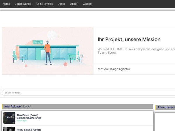
Task: Click the JOJOMOTO ad illustration
Action: 48,51
